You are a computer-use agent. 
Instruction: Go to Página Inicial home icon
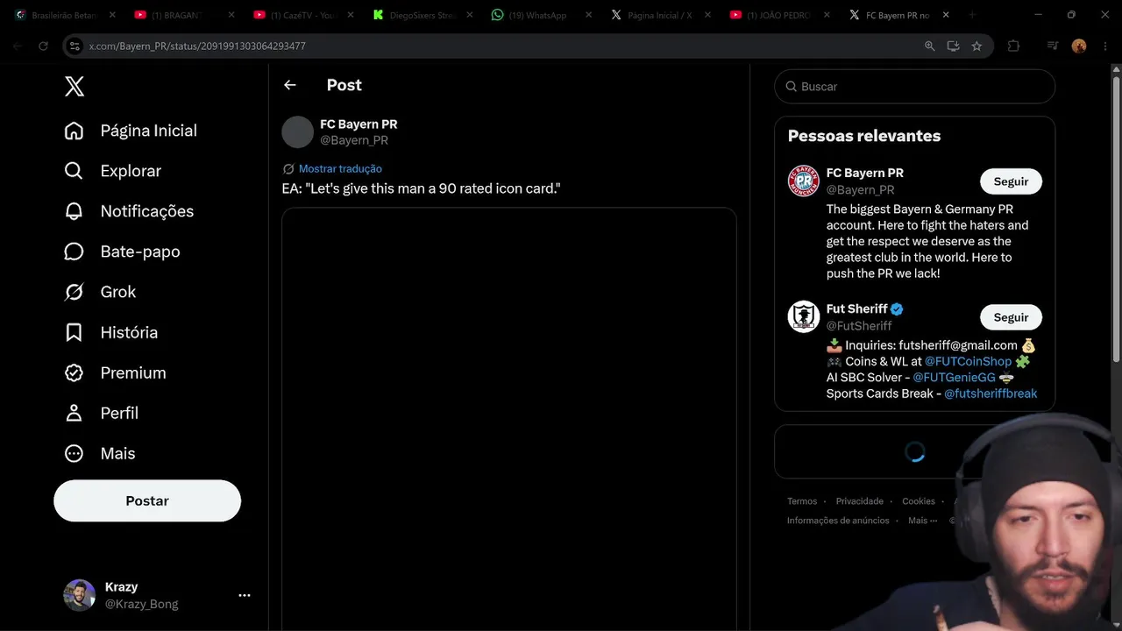75,131
